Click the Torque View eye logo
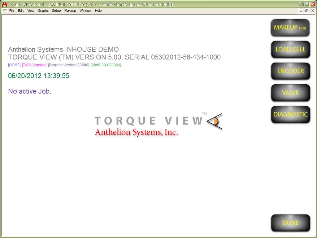Screen dimensions: 317x238 click(215, 121)
